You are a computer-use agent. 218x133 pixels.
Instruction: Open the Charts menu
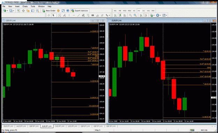point(25,6)
